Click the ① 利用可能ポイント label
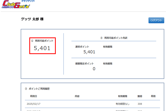 [x=43, y=41]
